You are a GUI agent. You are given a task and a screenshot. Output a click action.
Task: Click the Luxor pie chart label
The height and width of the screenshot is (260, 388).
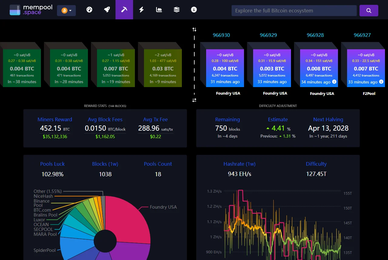(x=39, y=220)
